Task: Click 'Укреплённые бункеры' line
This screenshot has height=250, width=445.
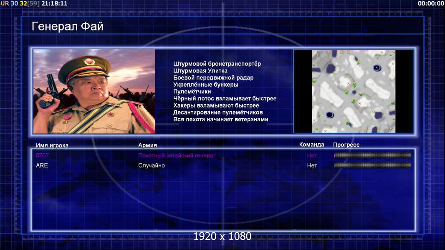Action: point(206,85)
